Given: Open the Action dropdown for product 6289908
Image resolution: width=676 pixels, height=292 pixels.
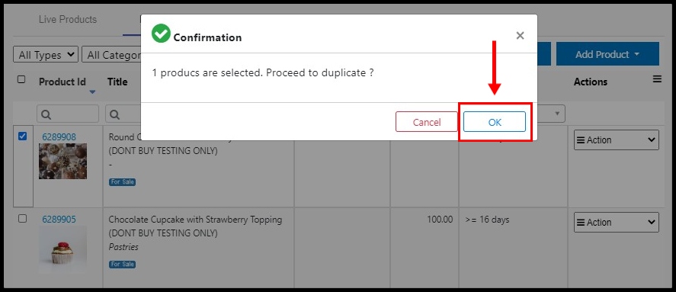Looking at the screenshot, I should [x=616, y=140].
